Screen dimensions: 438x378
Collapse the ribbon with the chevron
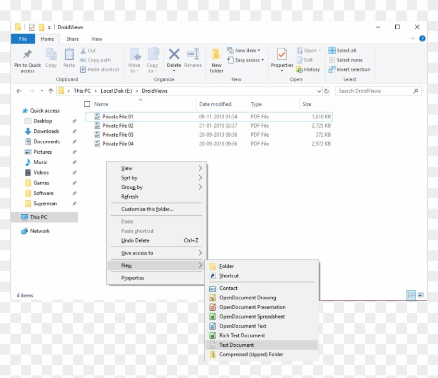click(412, 39)
